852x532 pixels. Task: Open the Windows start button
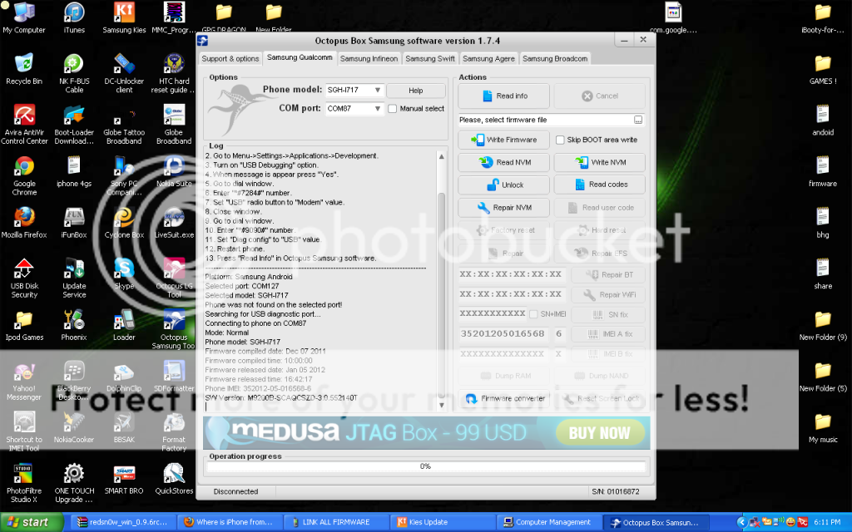(31, 522)
